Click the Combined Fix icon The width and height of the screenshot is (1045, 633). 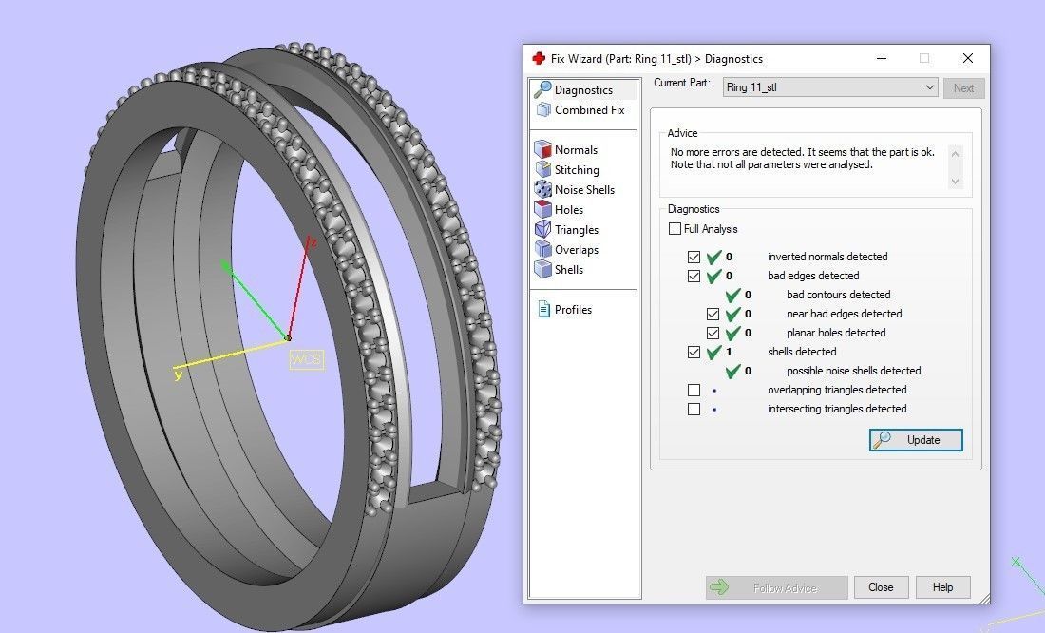tap(543, 110)
